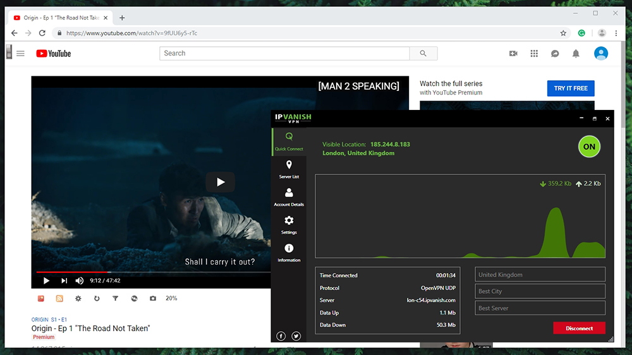Viewport: 632px width, 355px height.
Task: Click the orange RSS feed icon
Action: click(x=59, y=298)
